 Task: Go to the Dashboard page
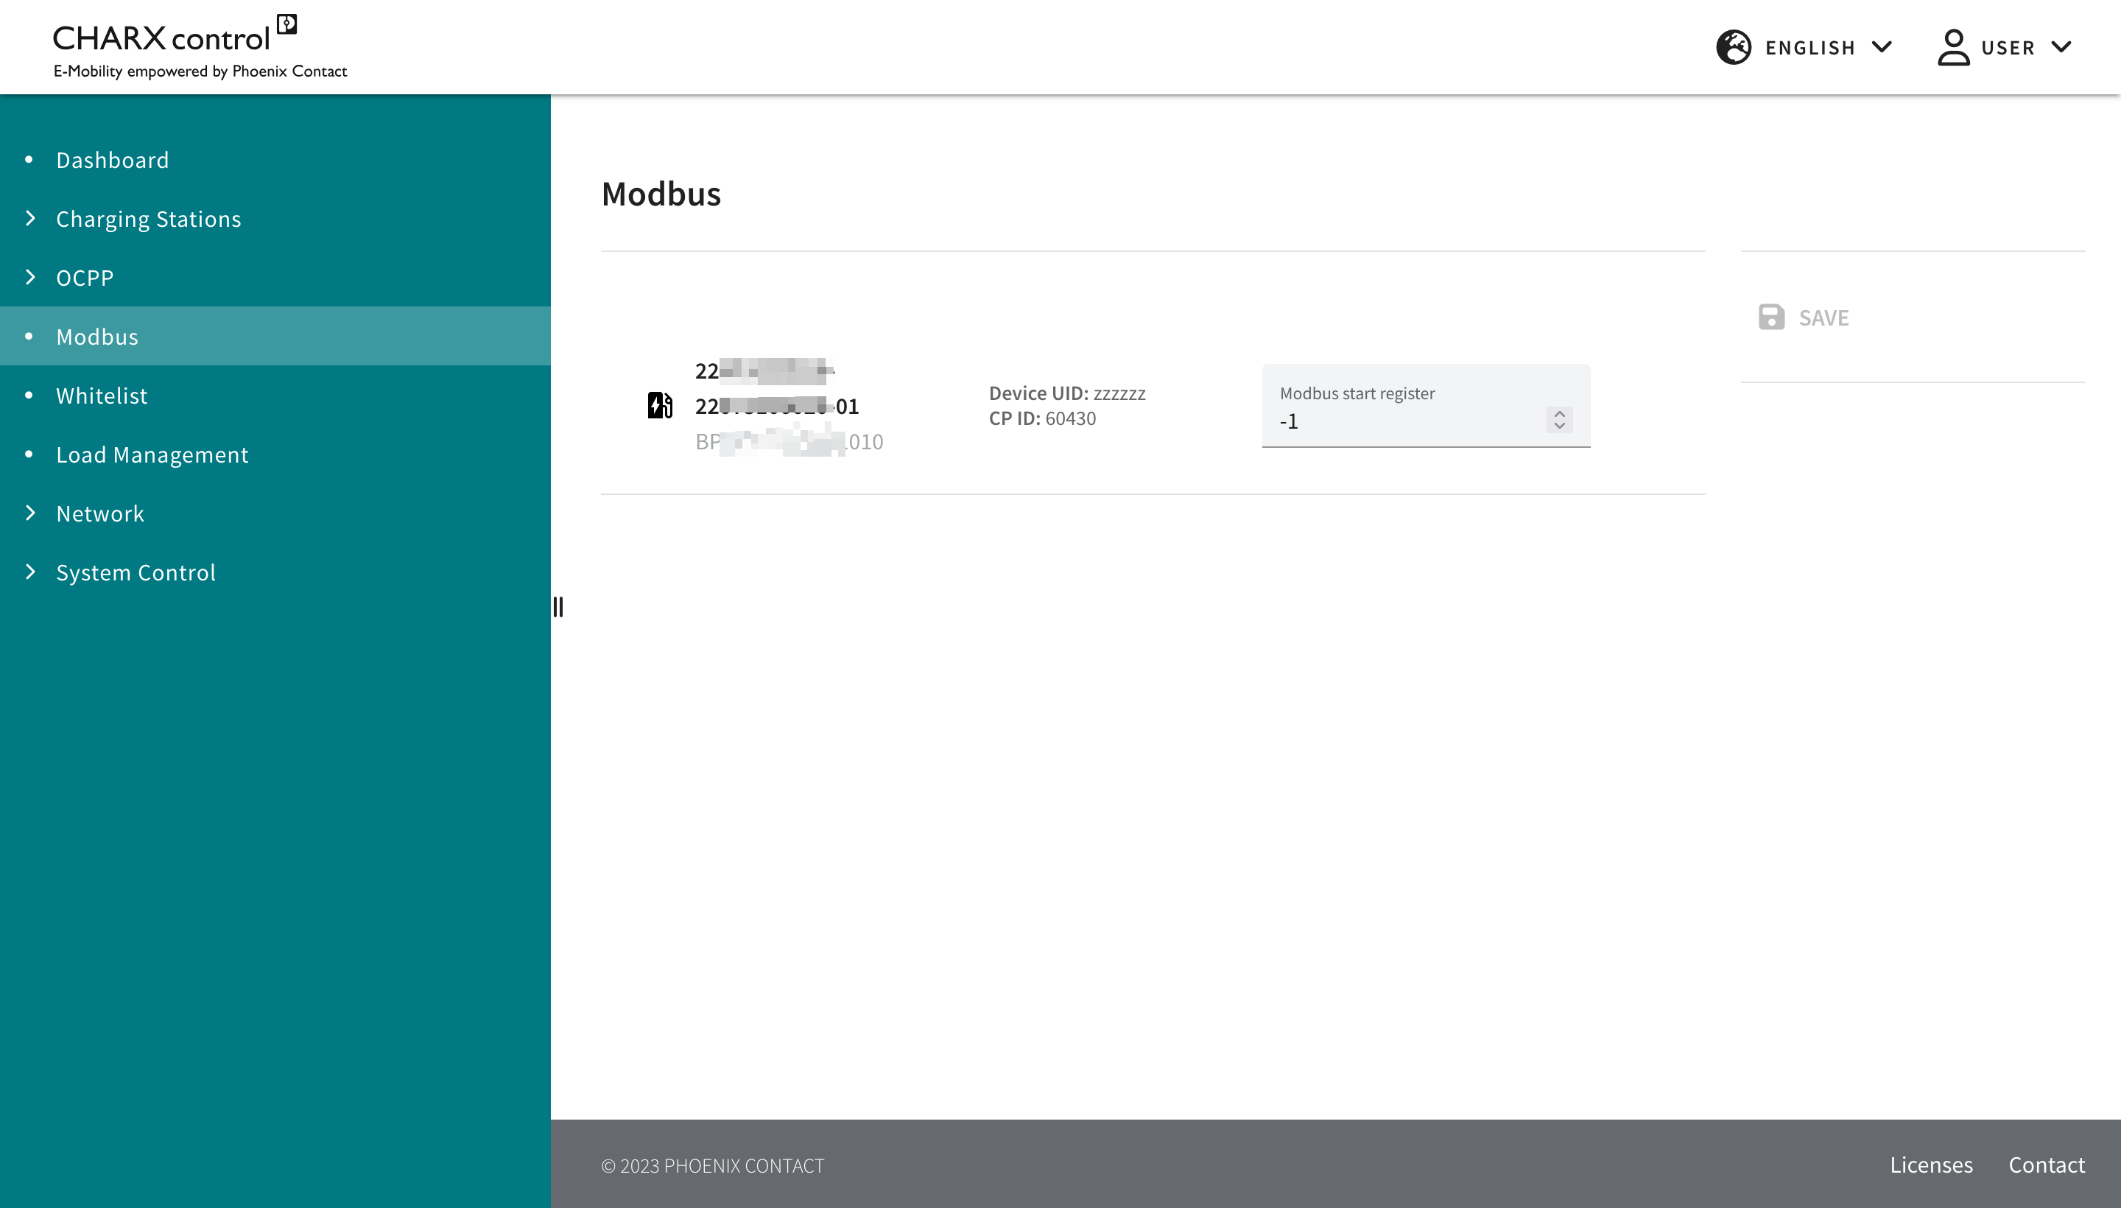pyautogui.click(x=113, y=160)
